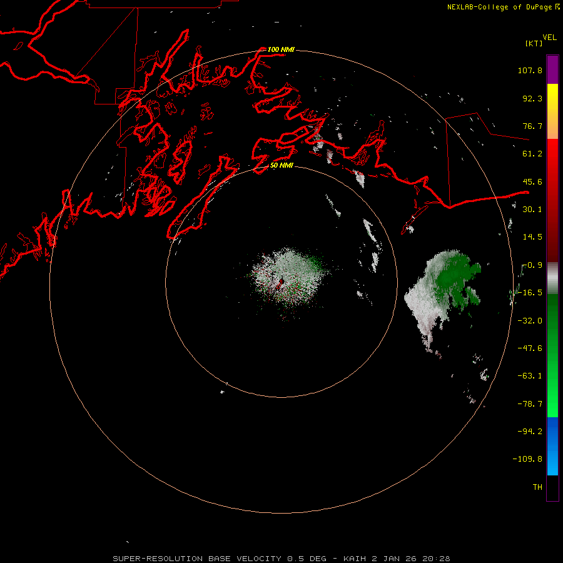Click the 100 NMI range ring label
The height and width of the screenshot is (563, 563).
281,49
